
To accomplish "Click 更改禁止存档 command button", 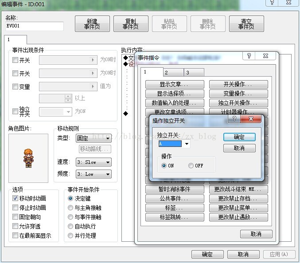I will click(238, 199).
